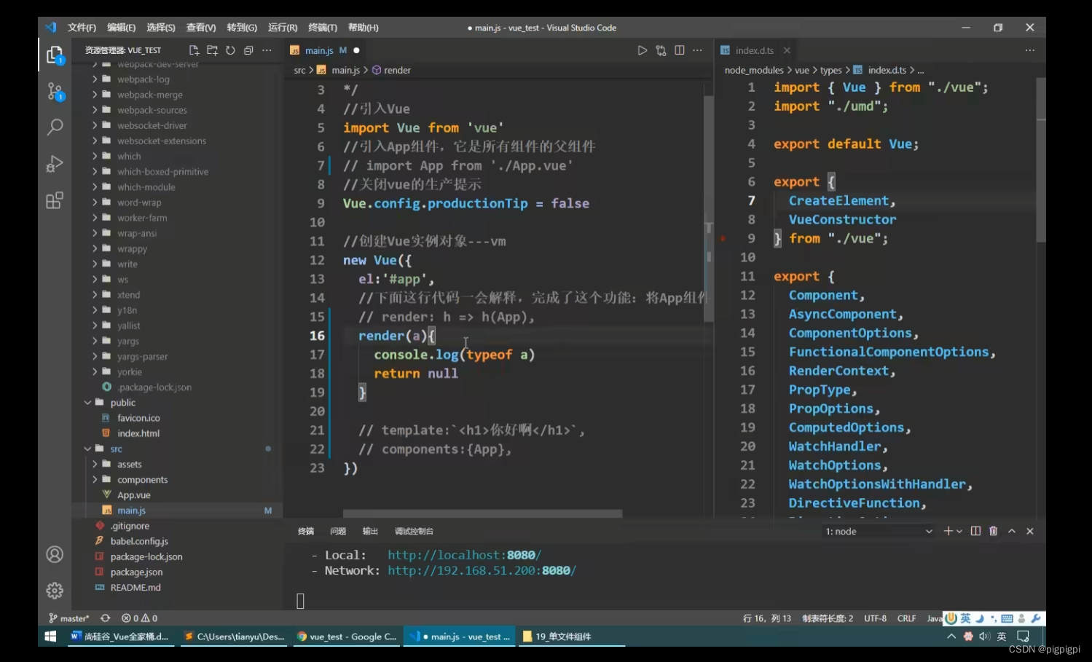Switch to the 问题 panel tab

[338, 531]
